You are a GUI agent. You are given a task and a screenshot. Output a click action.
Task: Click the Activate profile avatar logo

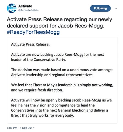coord(12,8)
